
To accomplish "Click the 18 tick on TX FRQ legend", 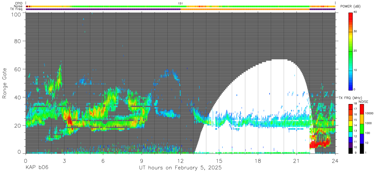I will (355, 104).
